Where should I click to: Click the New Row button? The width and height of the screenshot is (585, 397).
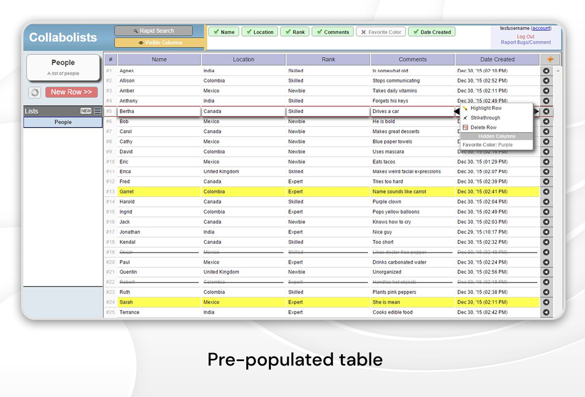point(71,92)
